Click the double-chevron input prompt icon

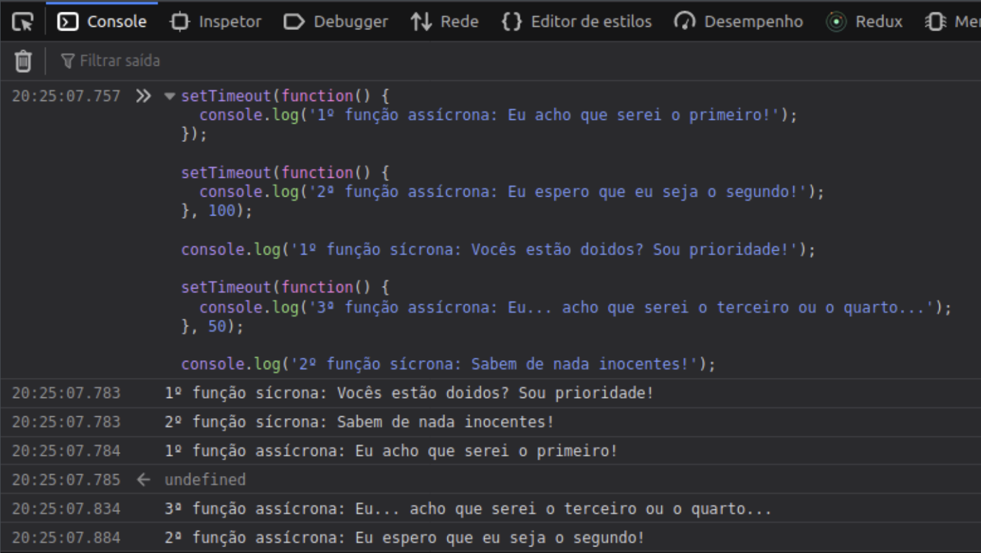tap(144, 95)
